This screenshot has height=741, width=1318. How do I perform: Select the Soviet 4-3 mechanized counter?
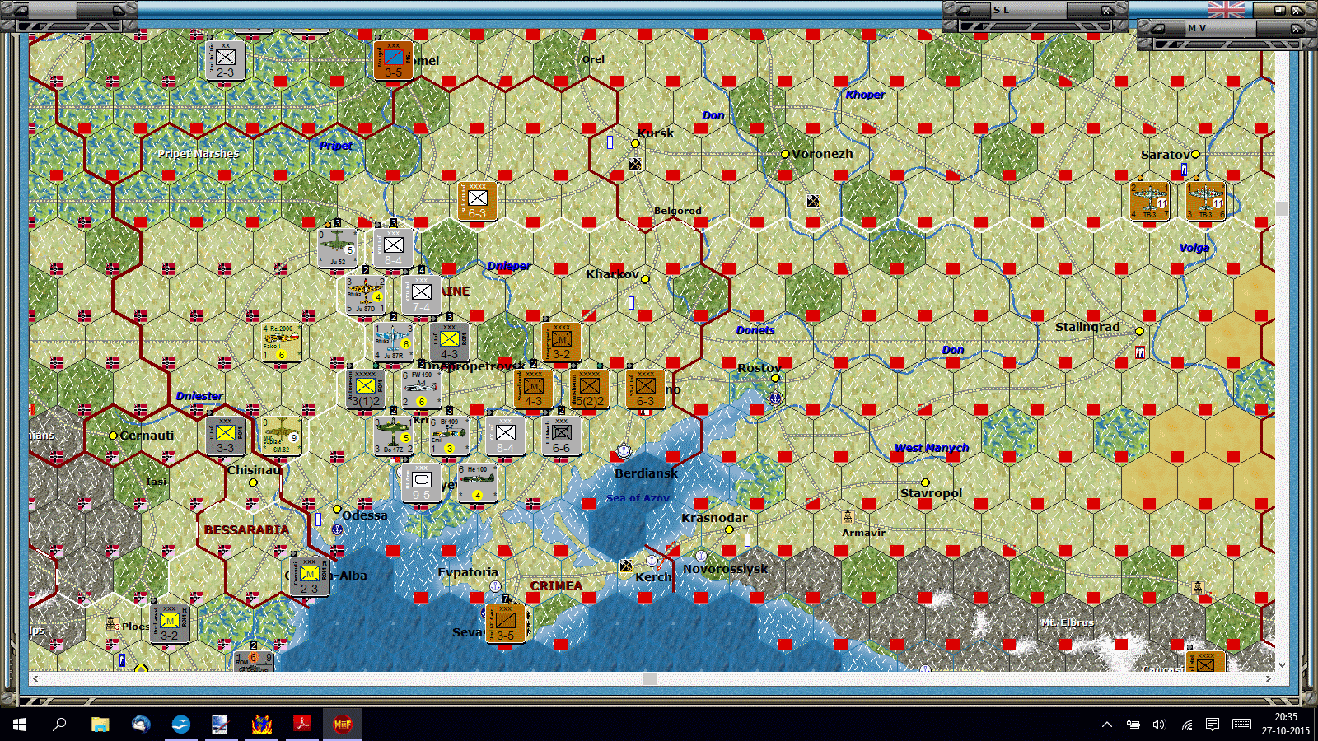click(533, 389)
